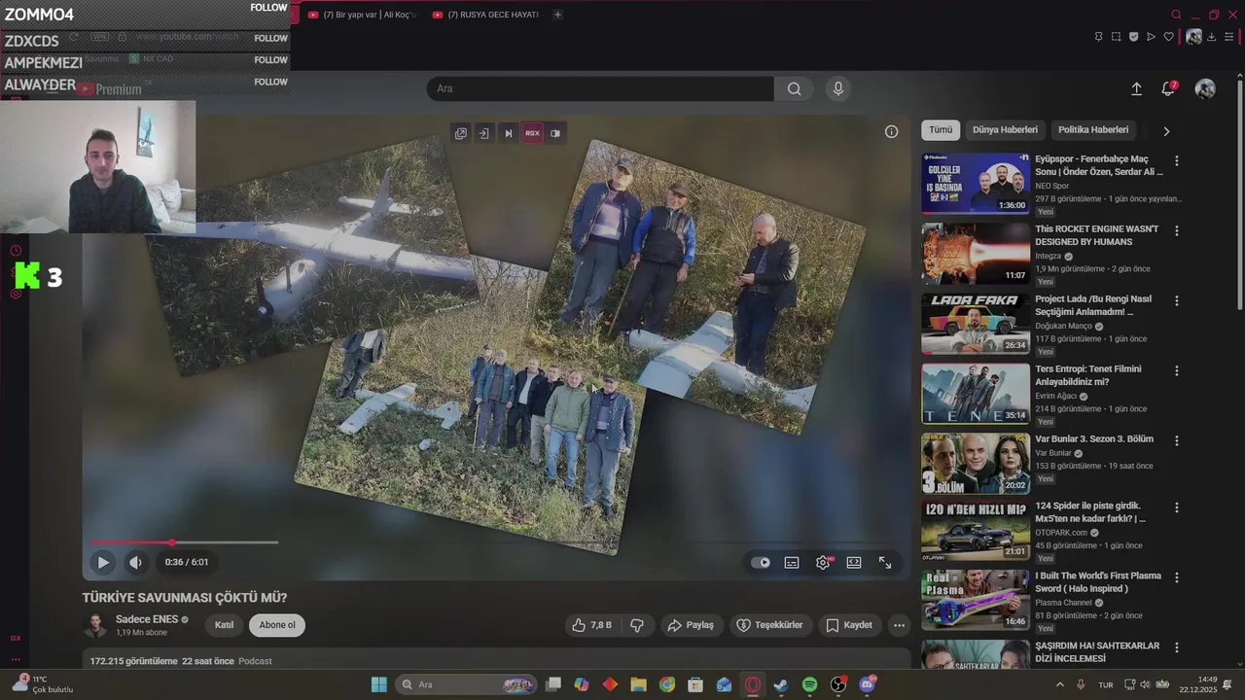The height and width of the screenshot is (700, 1245).
Task: Click Opera tab search magnifier
Action: (x=1176, y=15)
